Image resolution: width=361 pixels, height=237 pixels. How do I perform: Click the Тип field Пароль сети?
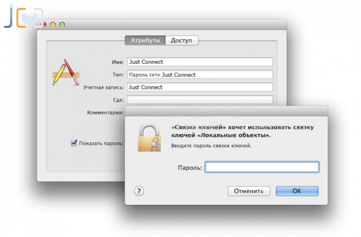click(200, 75)
